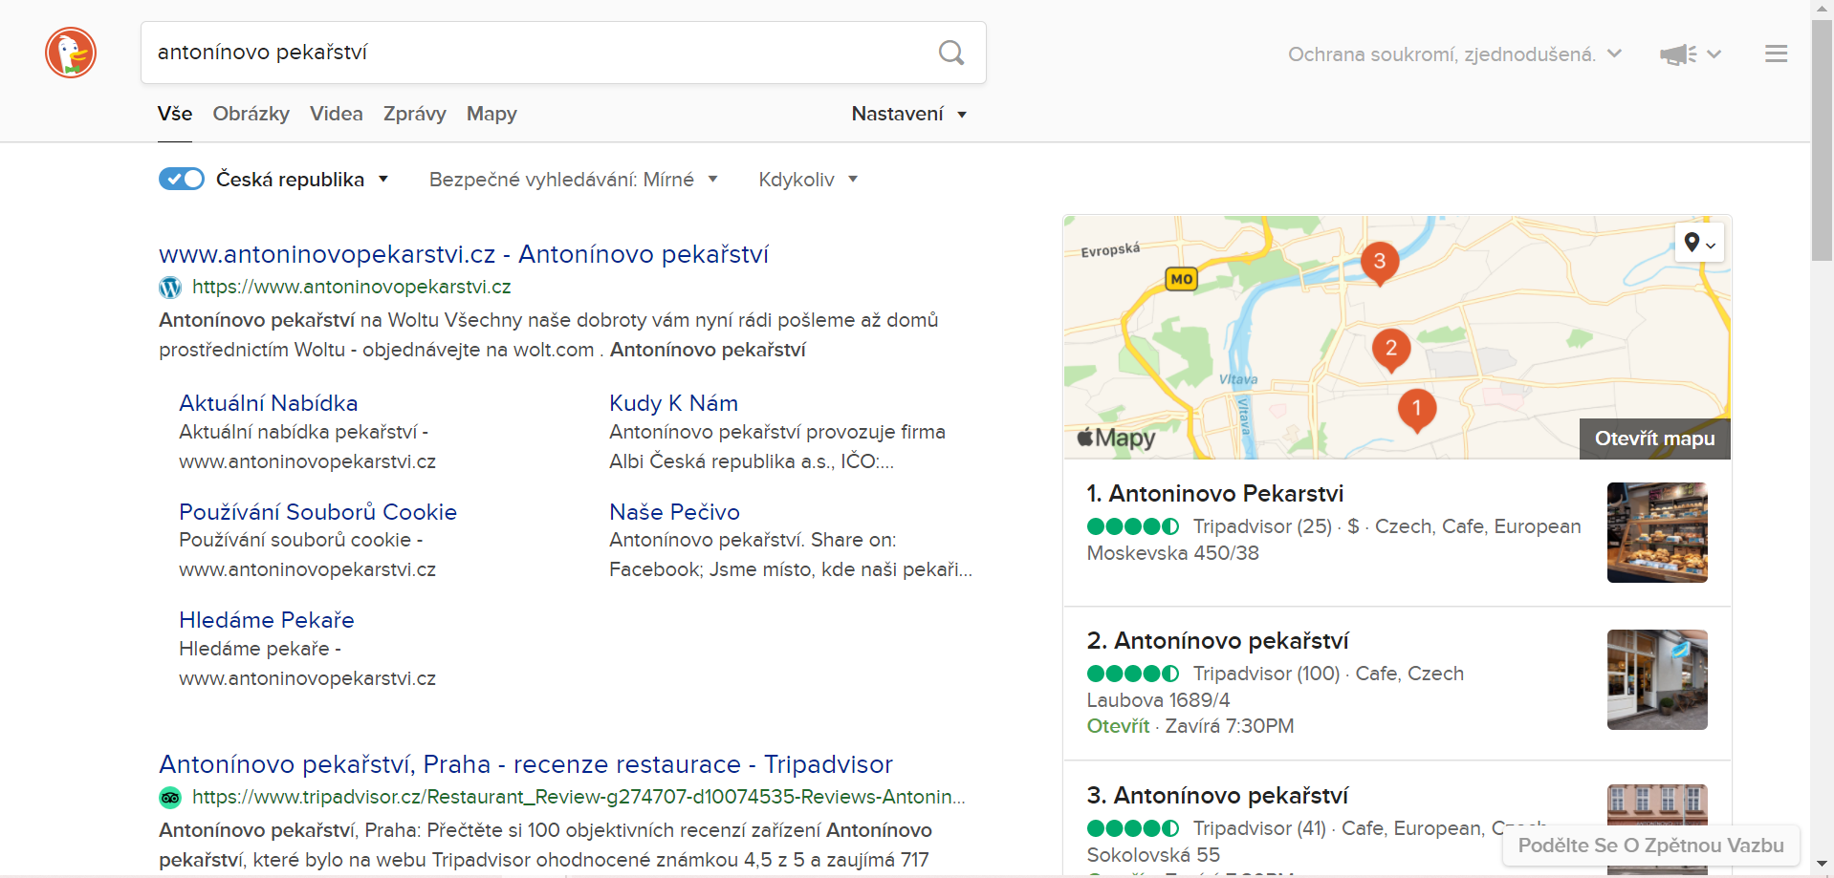Select map marker number 2

pyautogui.click(x=1391, y=350)
